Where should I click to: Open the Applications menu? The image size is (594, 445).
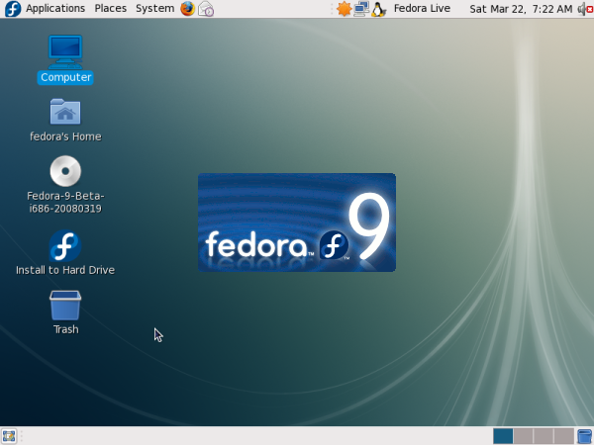[x=55, y=8]
